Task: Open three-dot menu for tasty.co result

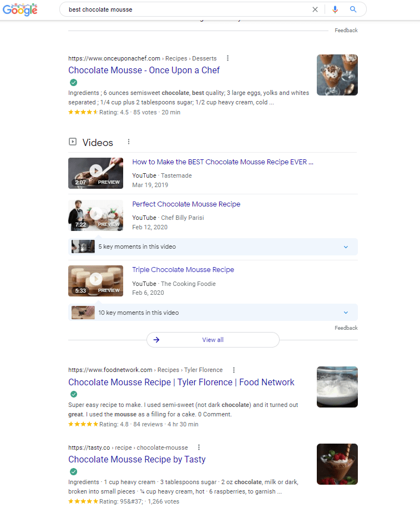Action: 199,447
